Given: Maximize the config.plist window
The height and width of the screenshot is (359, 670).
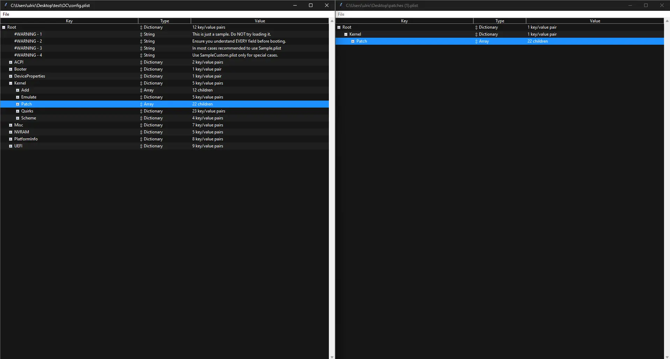Looking at the screenshot, I should click(x=311, y=5).
